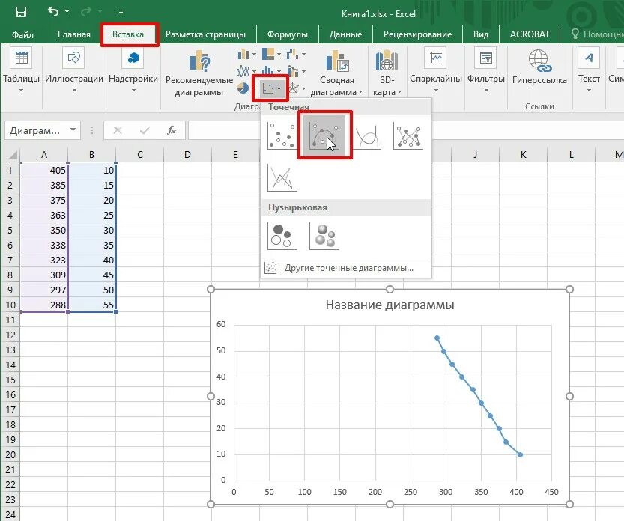Click the Гиперссылка button

[539, 67]
